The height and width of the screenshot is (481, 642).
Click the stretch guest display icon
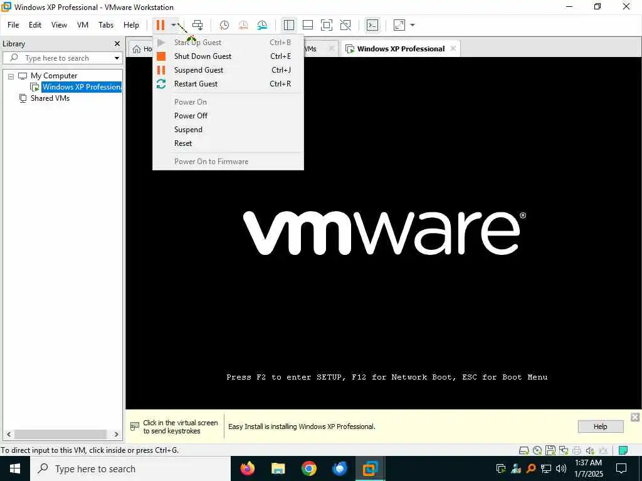(399, 25)
